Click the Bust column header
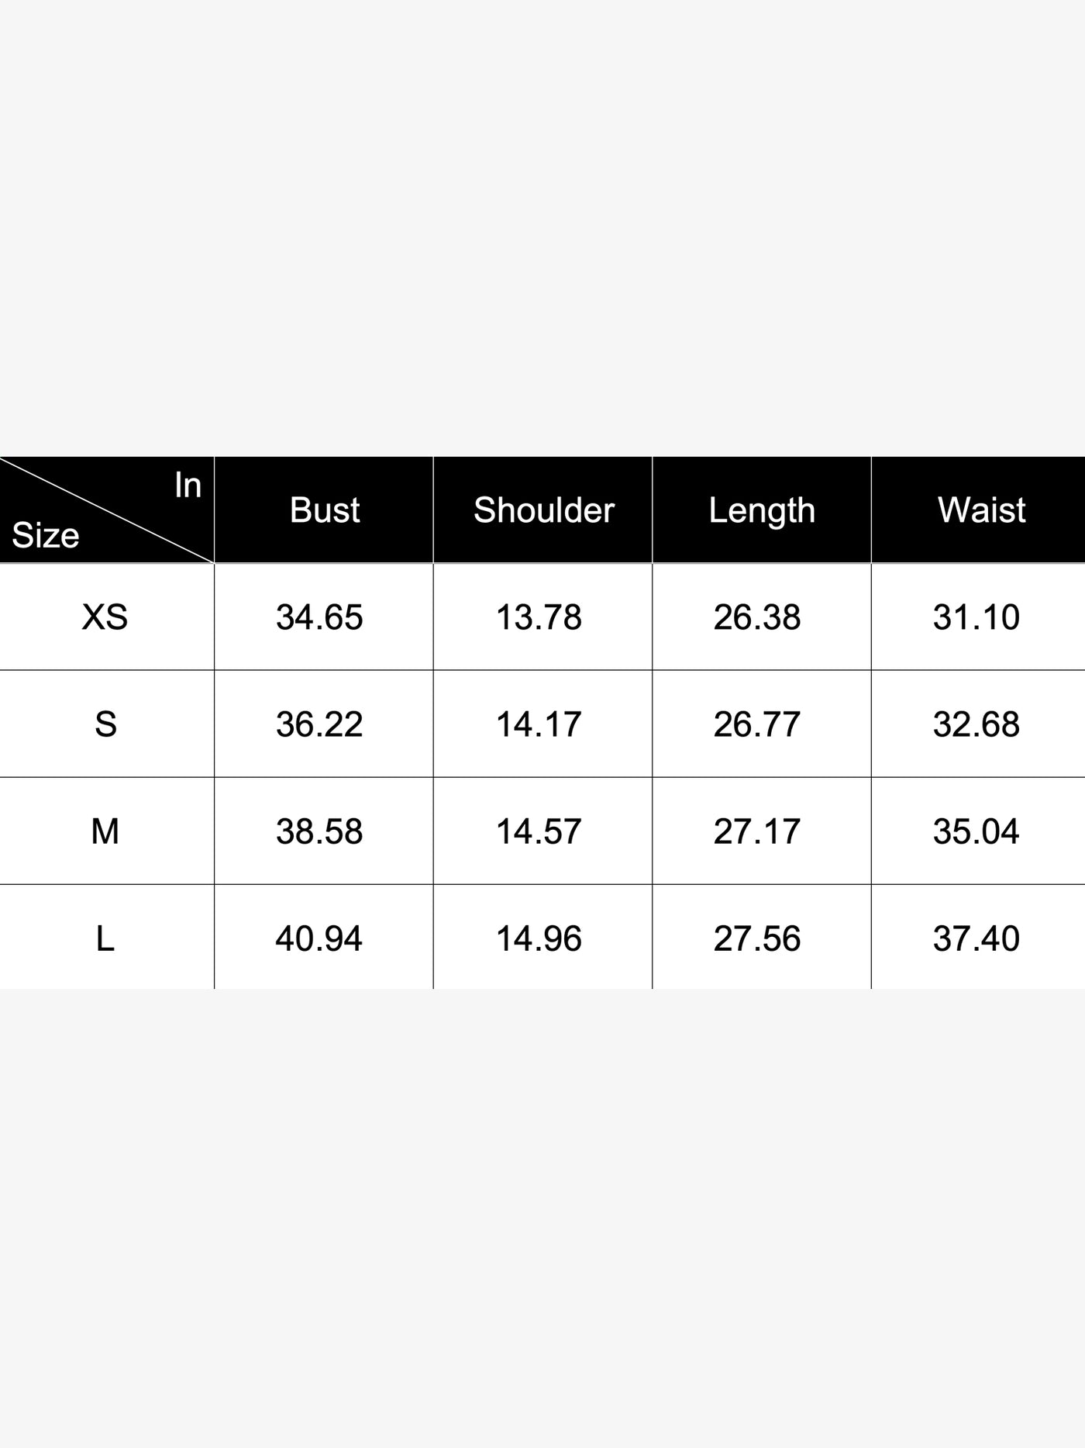The width and height of the screenshot is (1085, 1448). tap(324, 510)
